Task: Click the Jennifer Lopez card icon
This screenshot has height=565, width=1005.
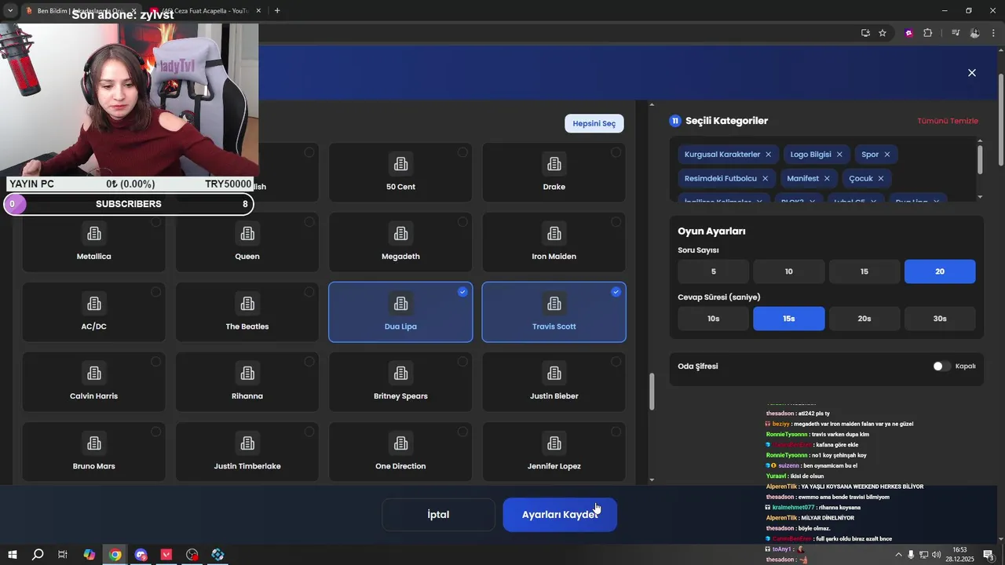Action: [554, 443]
